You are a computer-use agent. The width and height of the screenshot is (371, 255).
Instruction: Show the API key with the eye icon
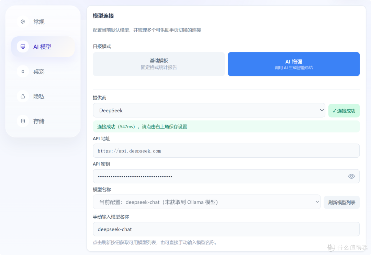(351, 177)
